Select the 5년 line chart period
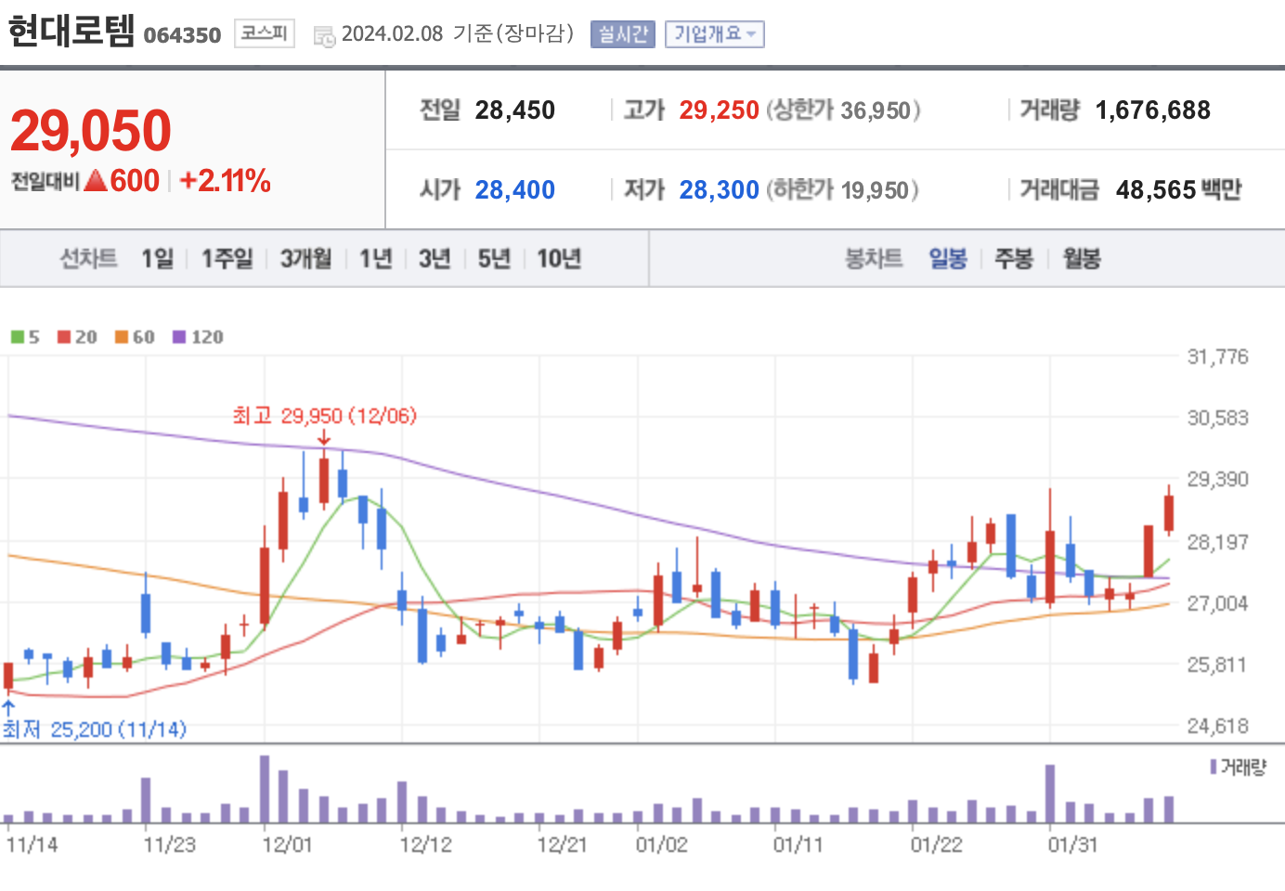The height and width of the screenshot is (891, 1285). click(x=494, y=258)
